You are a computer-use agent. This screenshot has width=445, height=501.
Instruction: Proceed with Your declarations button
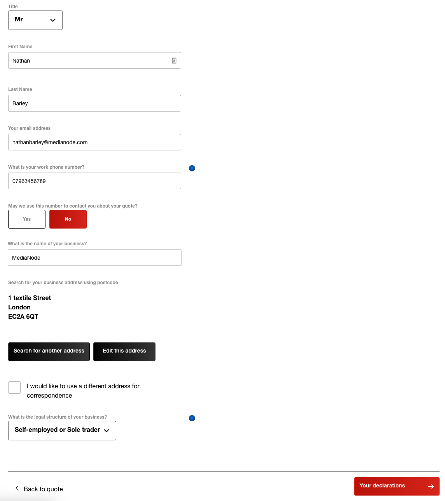click(397, 486)
